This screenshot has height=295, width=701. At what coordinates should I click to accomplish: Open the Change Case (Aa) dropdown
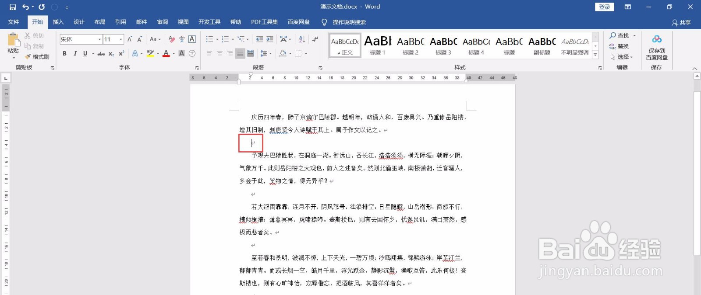[x=155, y=39]
